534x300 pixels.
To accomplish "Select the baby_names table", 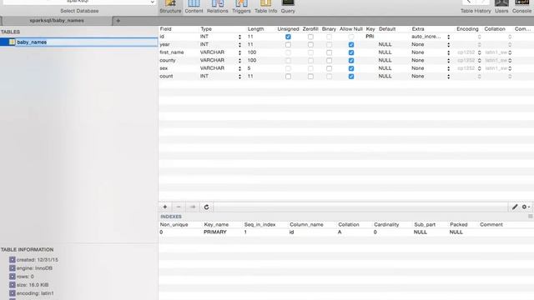I will 79,42.
